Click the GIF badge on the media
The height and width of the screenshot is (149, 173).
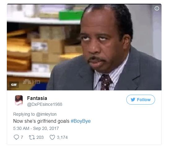click(x=14, y=85)
